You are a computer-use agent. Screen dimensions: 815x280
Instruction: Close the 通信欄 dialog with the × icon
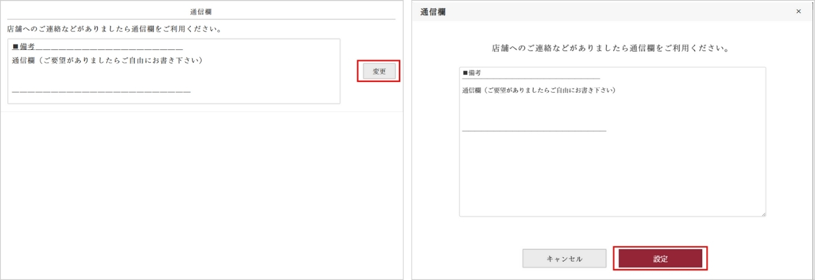(798, 11)
